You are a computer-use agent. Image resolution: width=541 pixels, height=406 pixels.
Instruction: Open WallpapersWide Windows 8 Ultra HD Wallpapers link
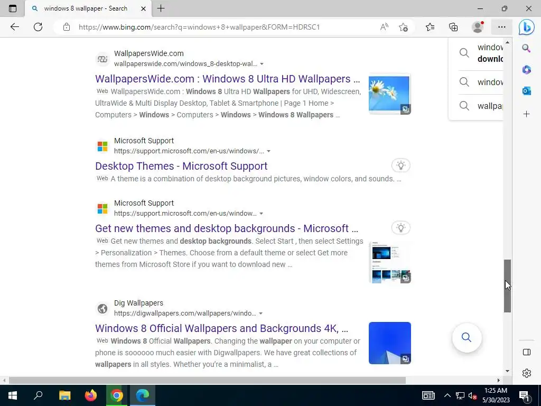click(227, 79)
